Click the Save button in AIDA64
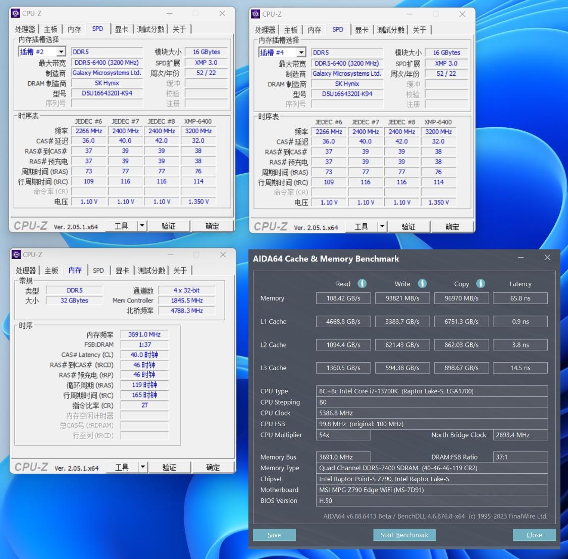The height and width of the screenshot is (559, 568). [x=274, y=535]
